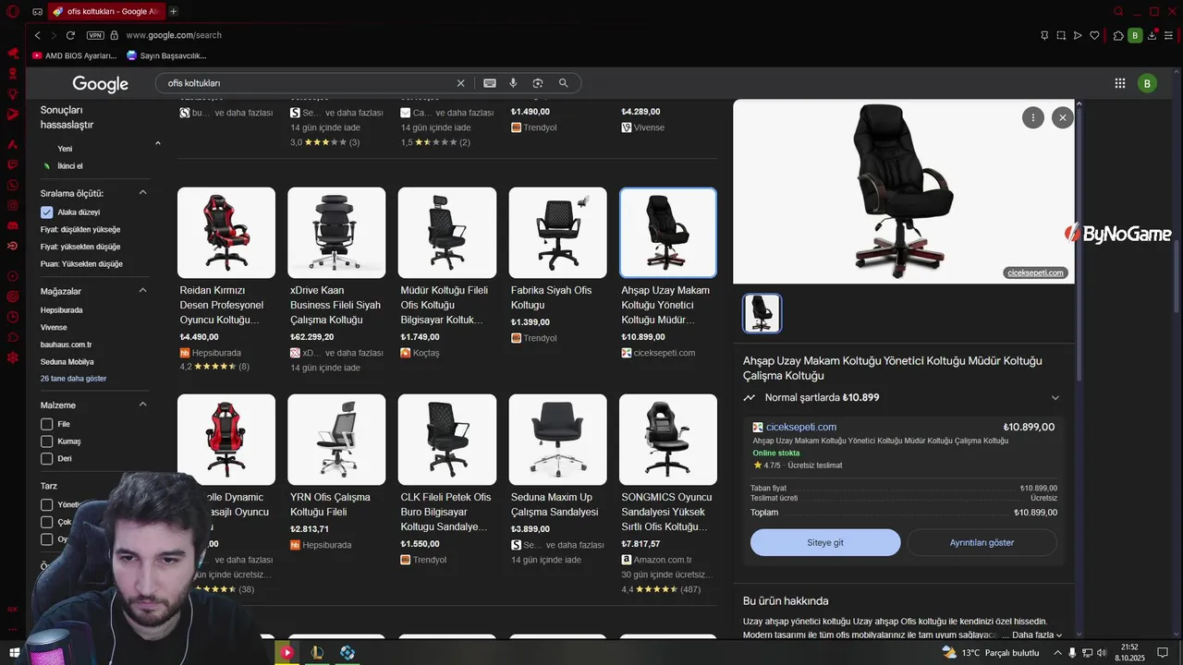Filter by Hepsiburada store

point(61,310)
